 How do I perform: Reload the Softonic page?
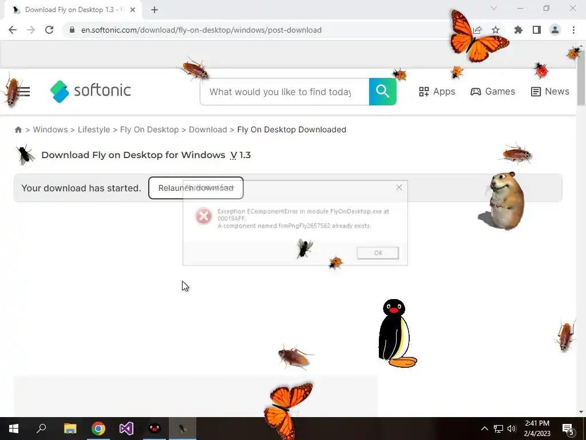click(x=49, y=30)
